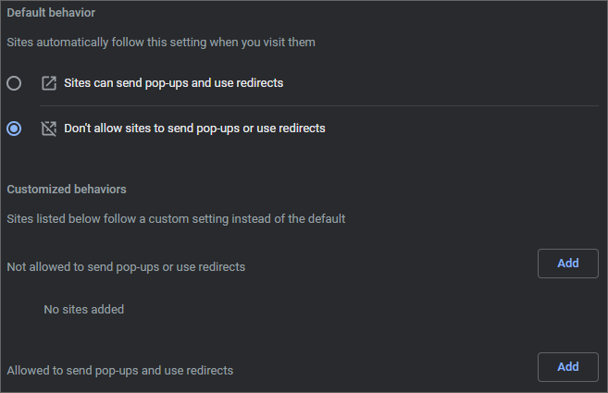Click the divider line between the two radio options
This screenshot has width=608, height=393.
tap(315, 105)
